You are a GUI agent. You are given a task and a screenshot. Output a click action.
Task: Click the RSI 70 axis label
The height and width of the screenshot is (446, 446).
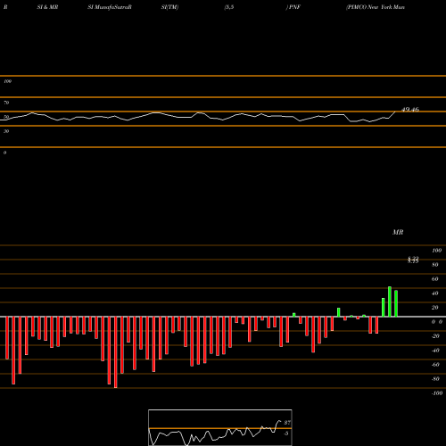tap(6, 103)
